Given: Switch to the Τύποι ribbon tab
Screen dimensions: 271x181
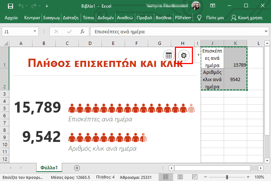Looking at the screenshot, I should (88, 18).
